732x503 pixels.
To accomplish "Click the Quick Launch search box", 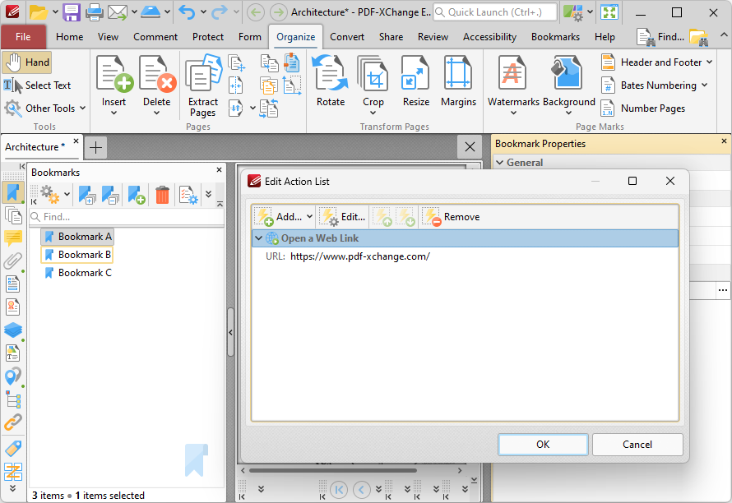I will [x=495, y=12].
